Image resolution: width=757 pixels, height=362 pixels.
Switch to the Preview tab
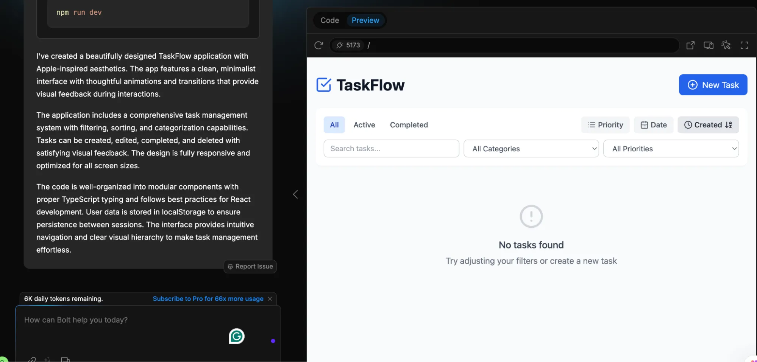(365, 20)
